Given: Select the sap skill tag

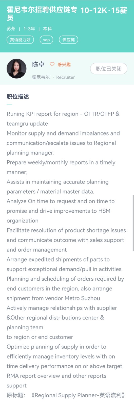Looking at the screenshot, I should (46, 40).
